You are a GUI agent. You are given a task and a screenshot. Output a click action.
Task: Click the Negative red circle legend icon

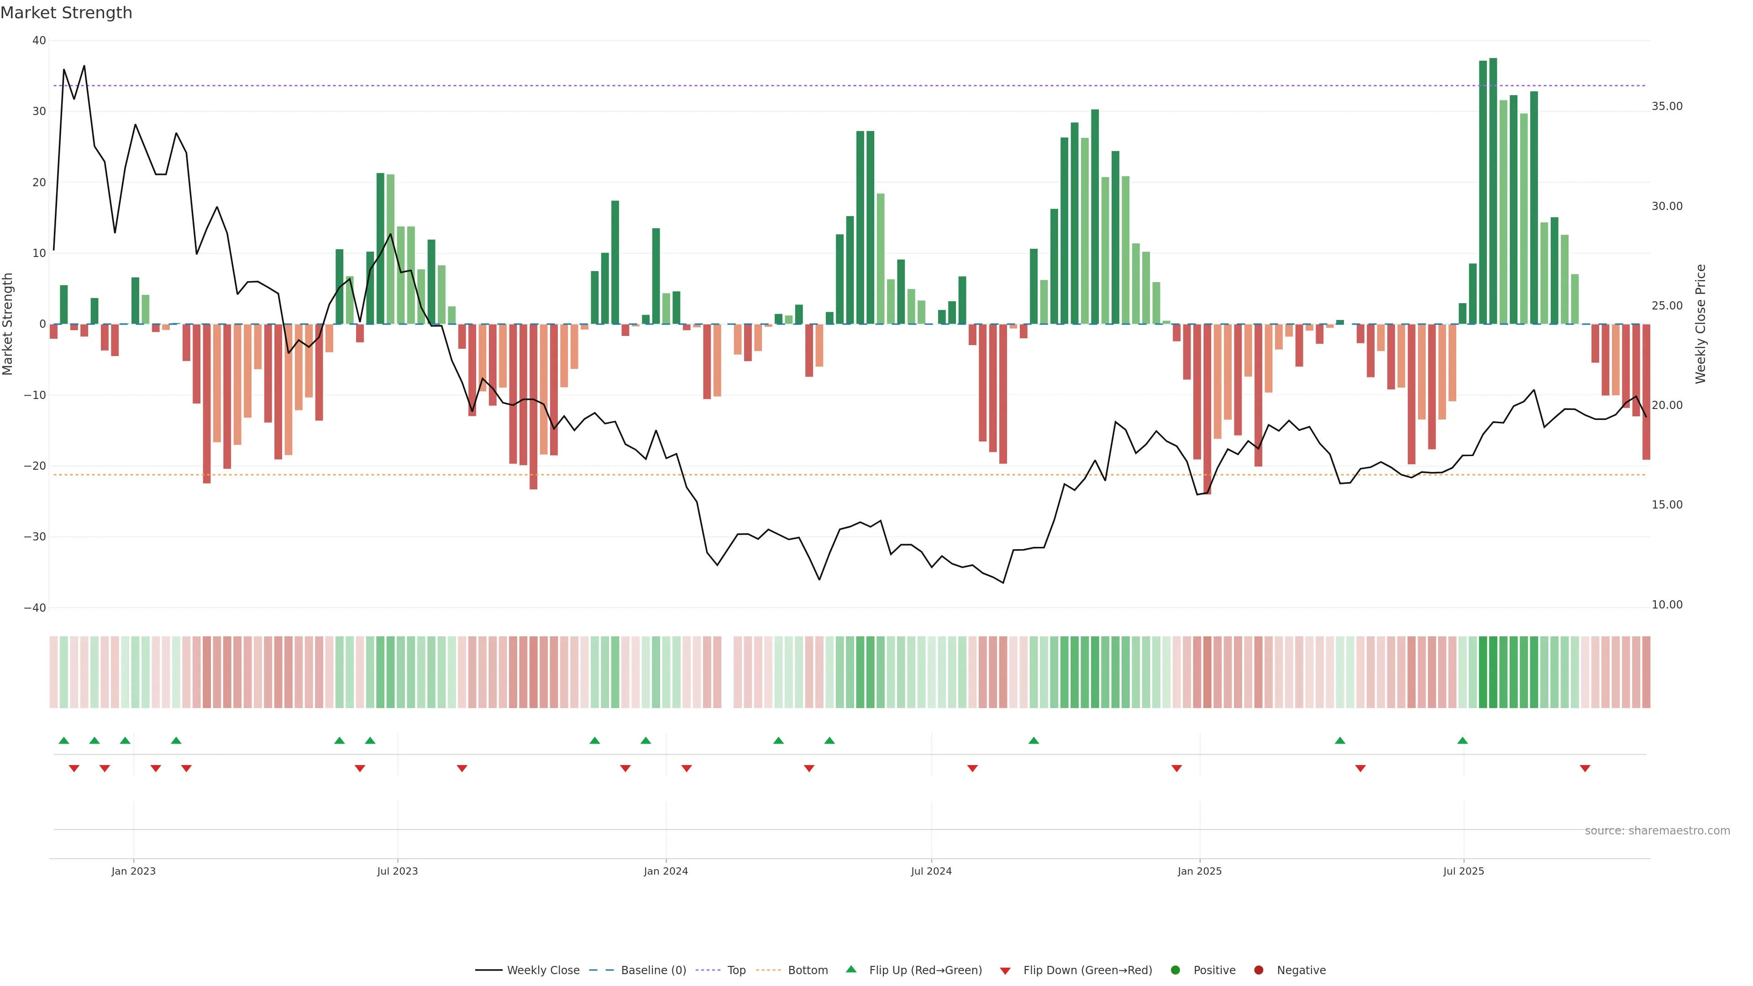(1258, 970)
